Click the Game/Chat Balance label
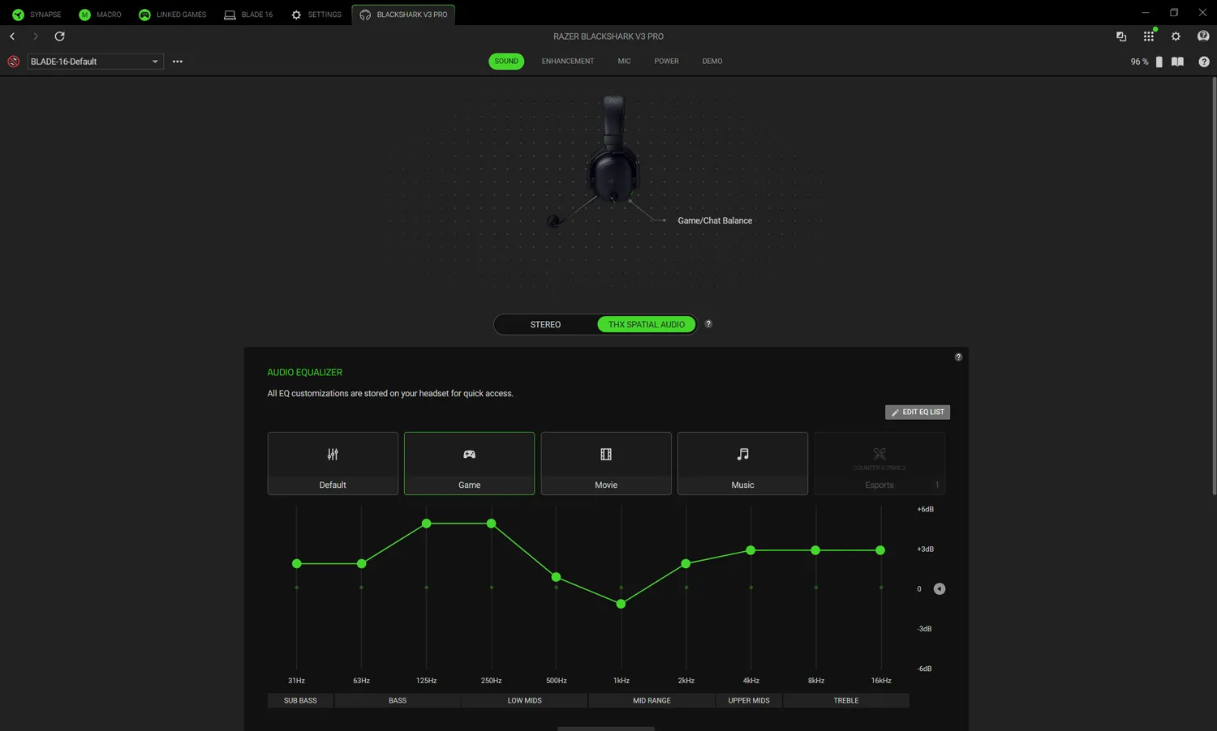The image size is (1217, 731). 714,220
